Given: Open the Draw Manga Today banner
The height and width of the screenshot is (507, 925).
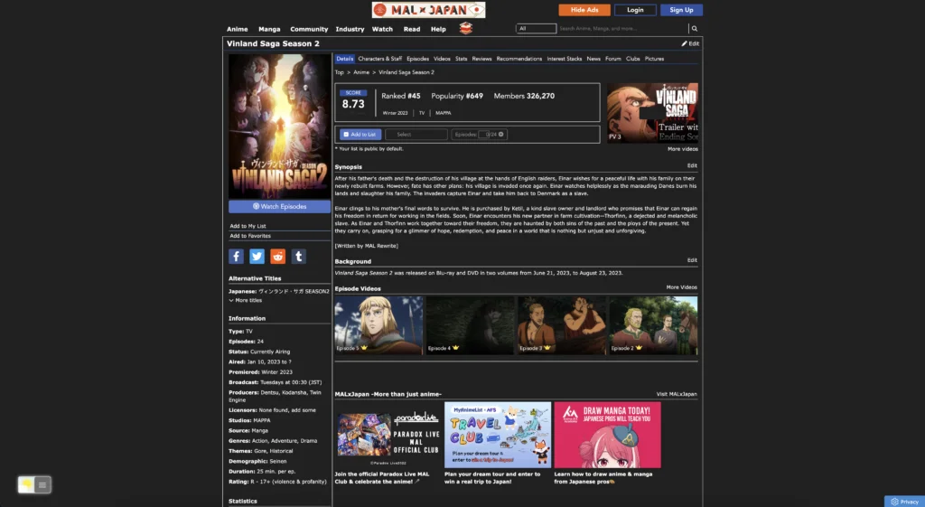Looking at the screenshot, I should pyautogui.click(x=608, y=436).
